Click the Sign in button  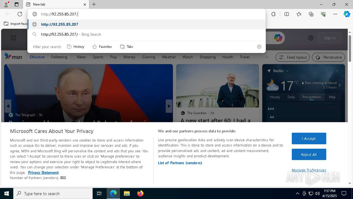point(330,38)
